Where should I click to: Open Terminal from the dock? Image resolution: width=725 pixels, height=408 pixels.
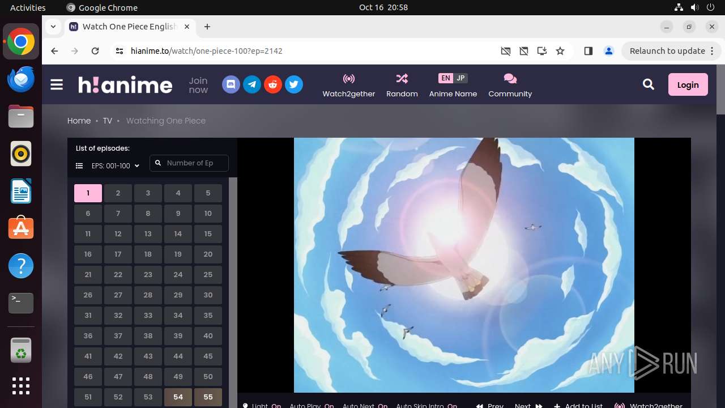click(21, 303)
